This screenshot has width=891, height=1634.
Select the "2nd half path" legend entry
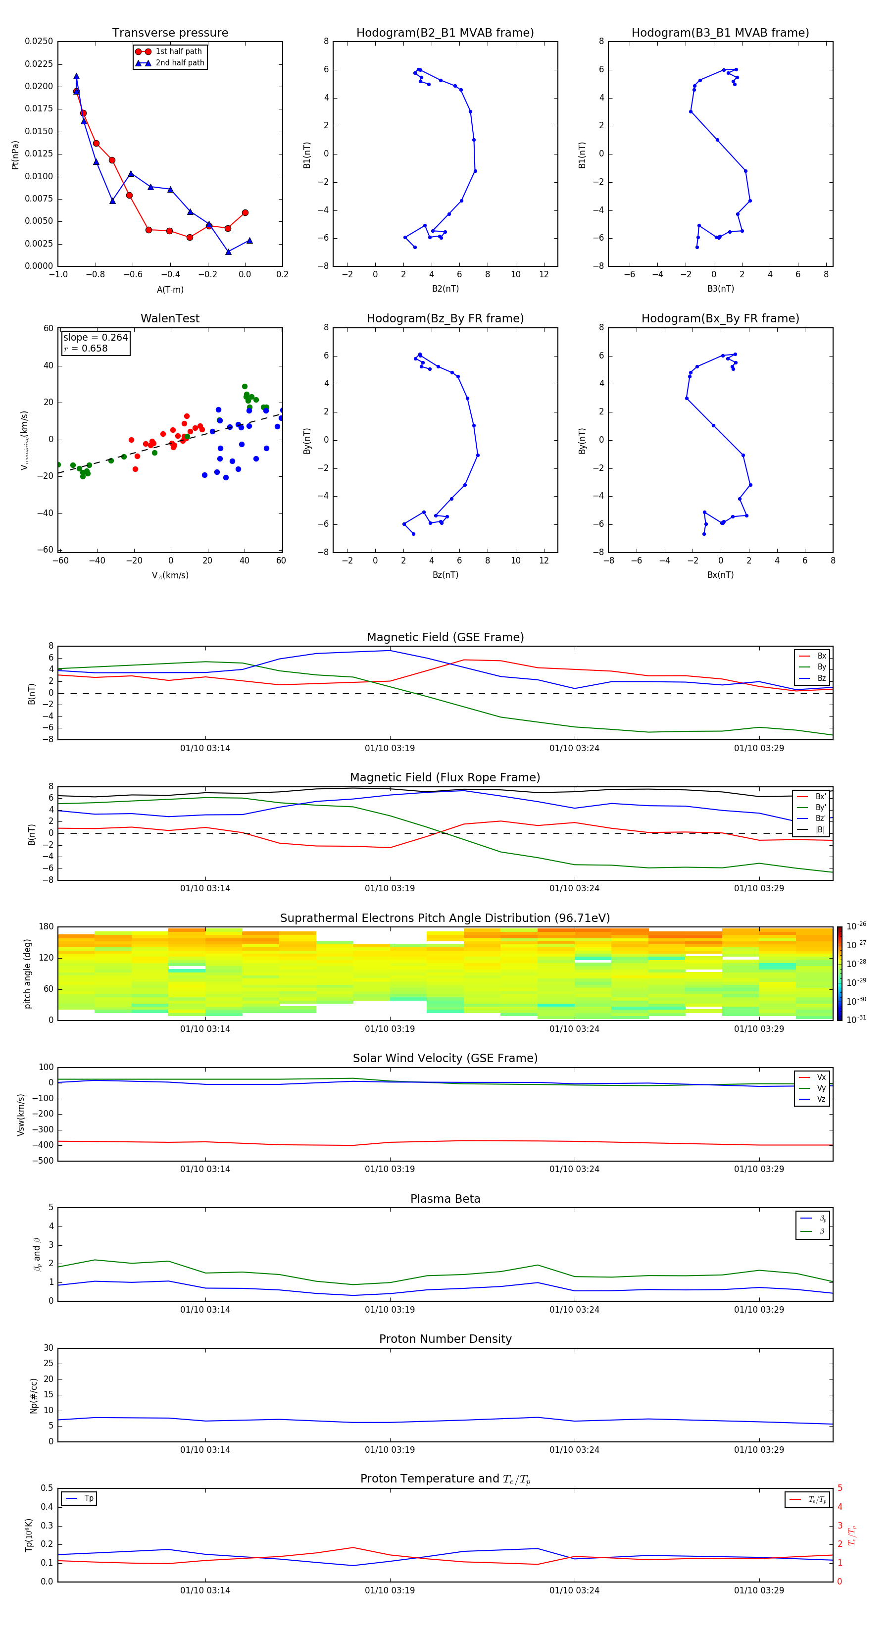170,63
